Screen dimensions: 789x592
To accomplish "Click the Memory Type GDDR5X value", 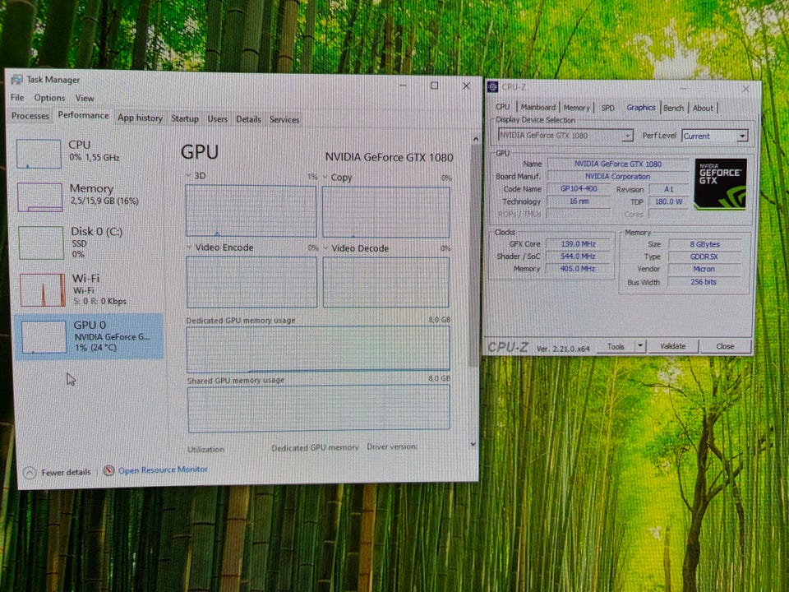I will click(704, 257).
